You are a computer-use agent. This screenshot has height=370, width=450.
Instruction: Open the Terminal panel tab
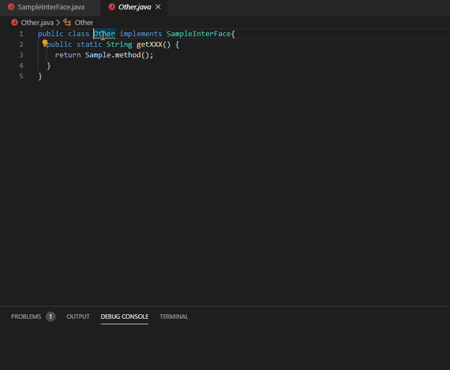pos(174,317)
